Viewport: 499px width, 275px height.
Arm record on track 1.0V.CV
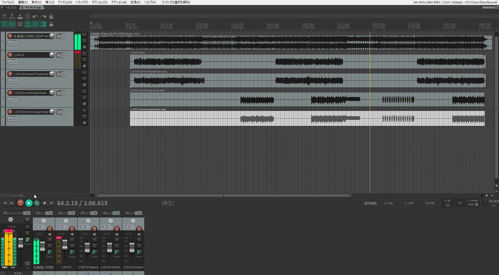(10, 55)
